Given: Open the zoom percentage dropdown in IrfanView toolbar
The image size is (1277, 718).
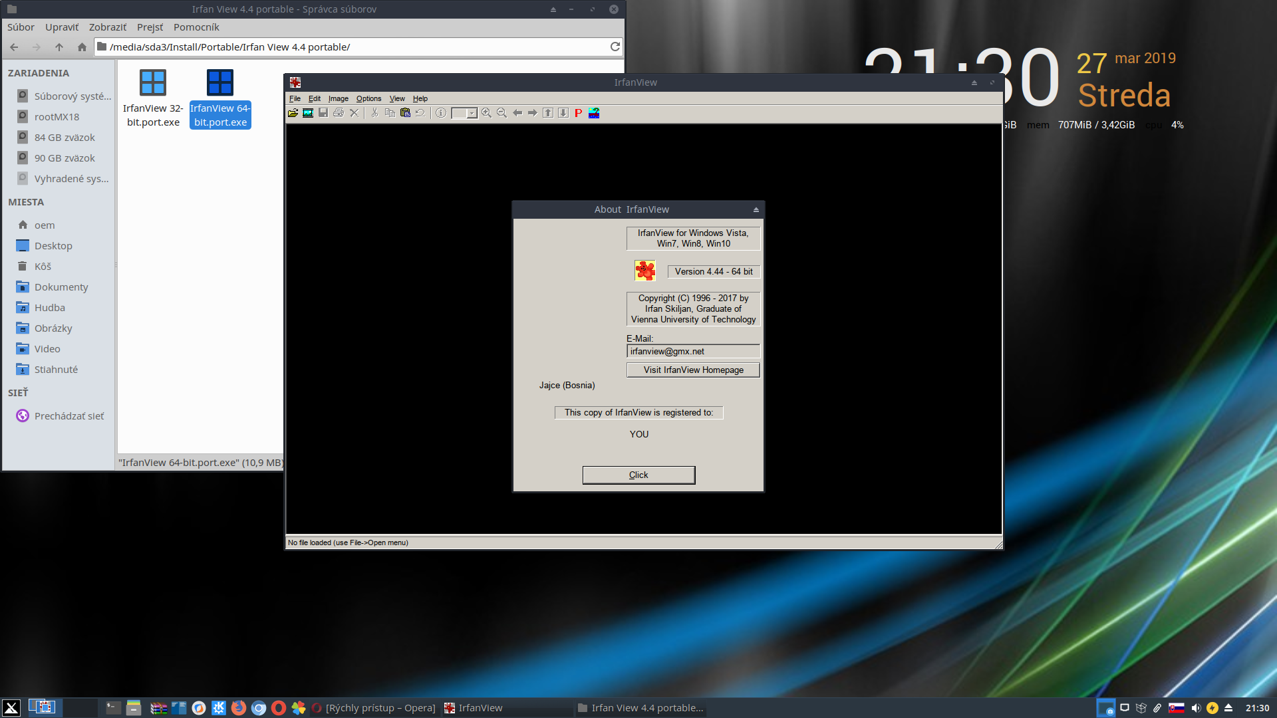Looking at the screenshot, I should pos(472,114).
